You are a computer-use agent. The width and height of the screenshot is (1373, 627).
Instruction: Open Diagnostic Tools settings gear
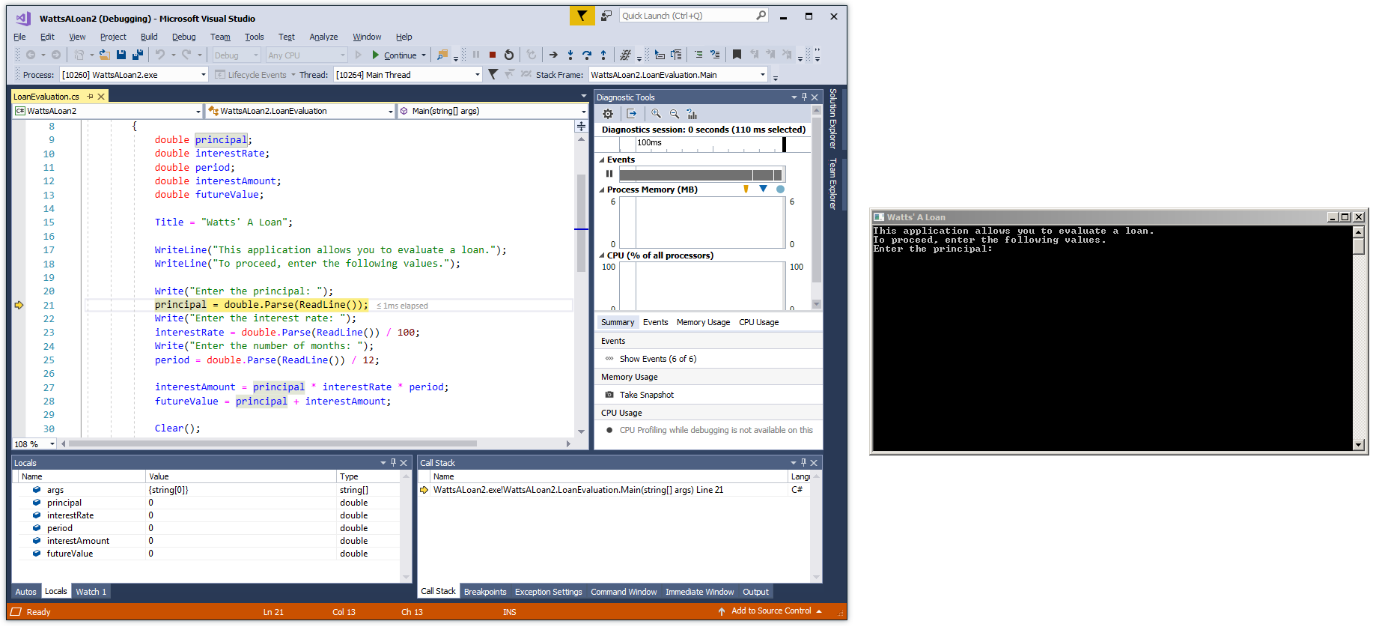(608, 114)
